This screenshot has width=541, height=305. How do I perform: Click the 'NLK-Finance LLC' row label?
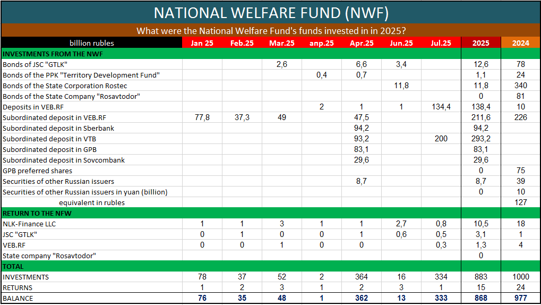pos(29,224)
